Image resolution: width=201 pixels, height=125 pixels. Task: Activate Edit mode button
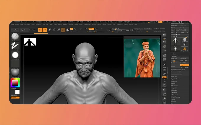click(x=40, y=30)
